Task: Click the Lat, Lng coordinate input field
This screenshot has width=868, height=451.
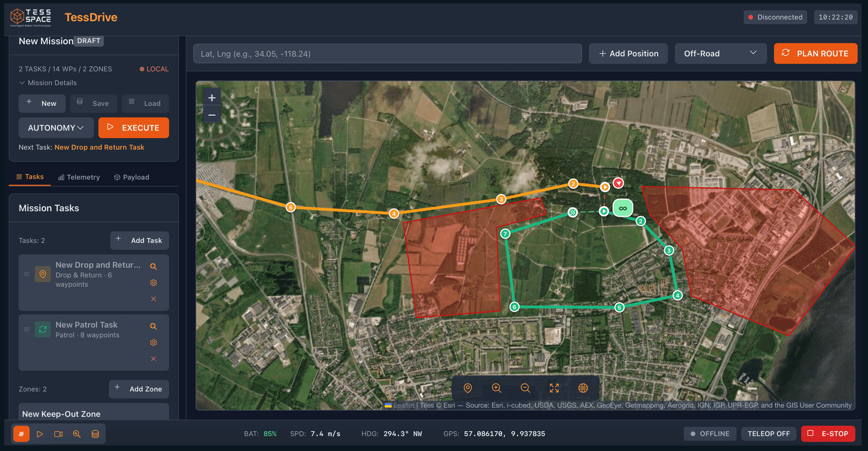Action: pos(387,54)
